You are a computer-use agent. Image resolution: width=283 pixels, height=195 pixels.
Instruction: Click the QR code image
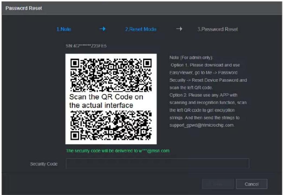111,99
